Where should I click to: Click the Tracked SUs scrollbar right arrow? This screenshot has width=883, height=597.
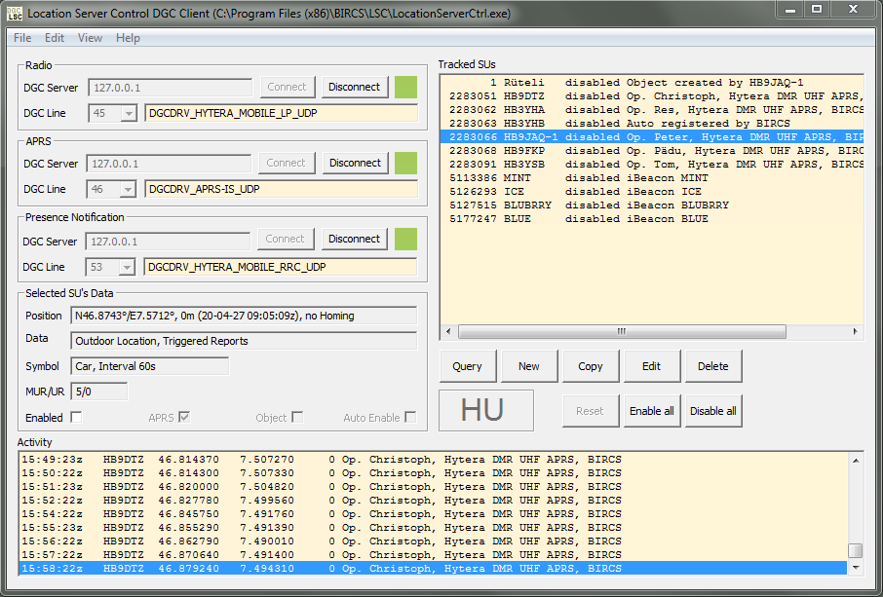pos(856,332)
